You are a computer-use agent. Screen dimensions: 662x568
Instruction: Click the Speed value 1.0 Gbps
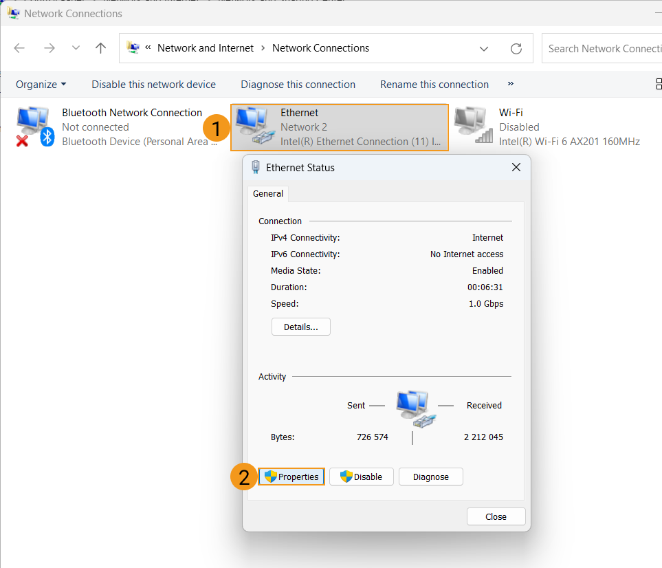[486, 304]
